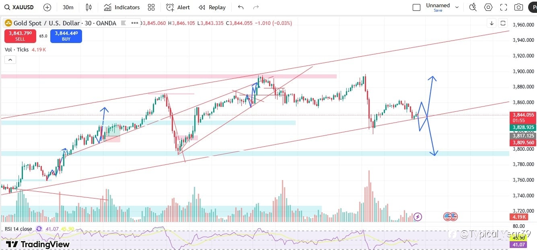This screenshot has height=250, width=537.
Task: Create a new price Alert
Action: tap(178, 7)
